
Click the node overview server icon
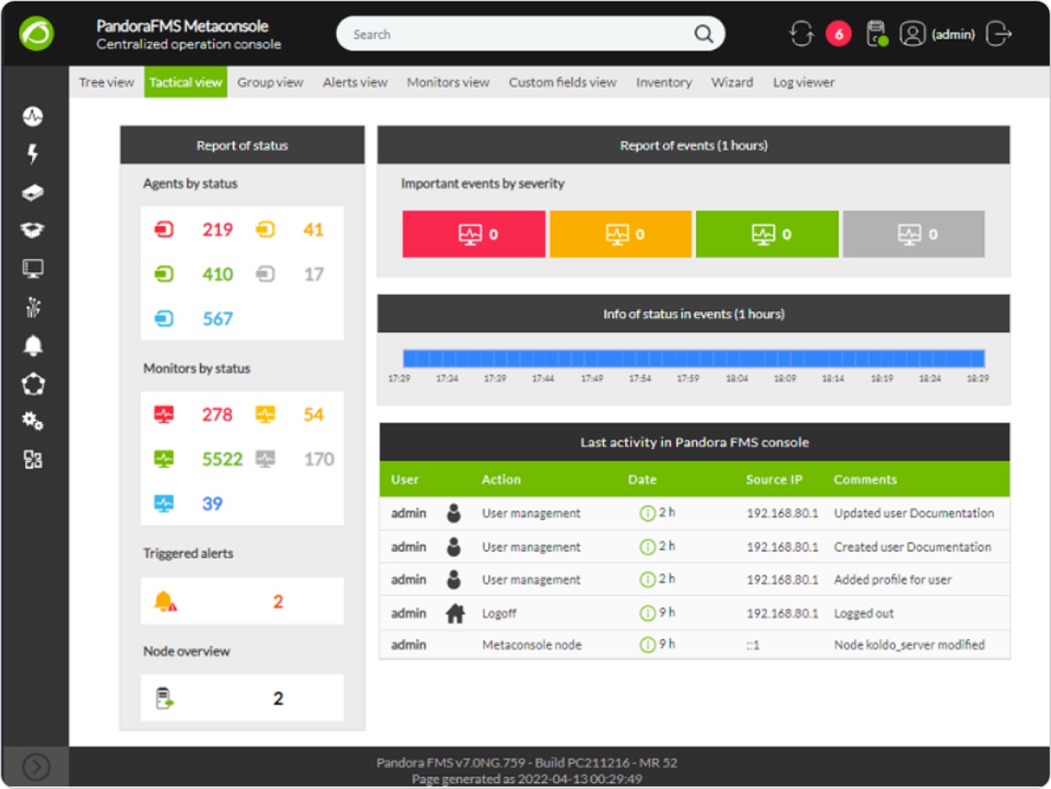tap(164, 698)
